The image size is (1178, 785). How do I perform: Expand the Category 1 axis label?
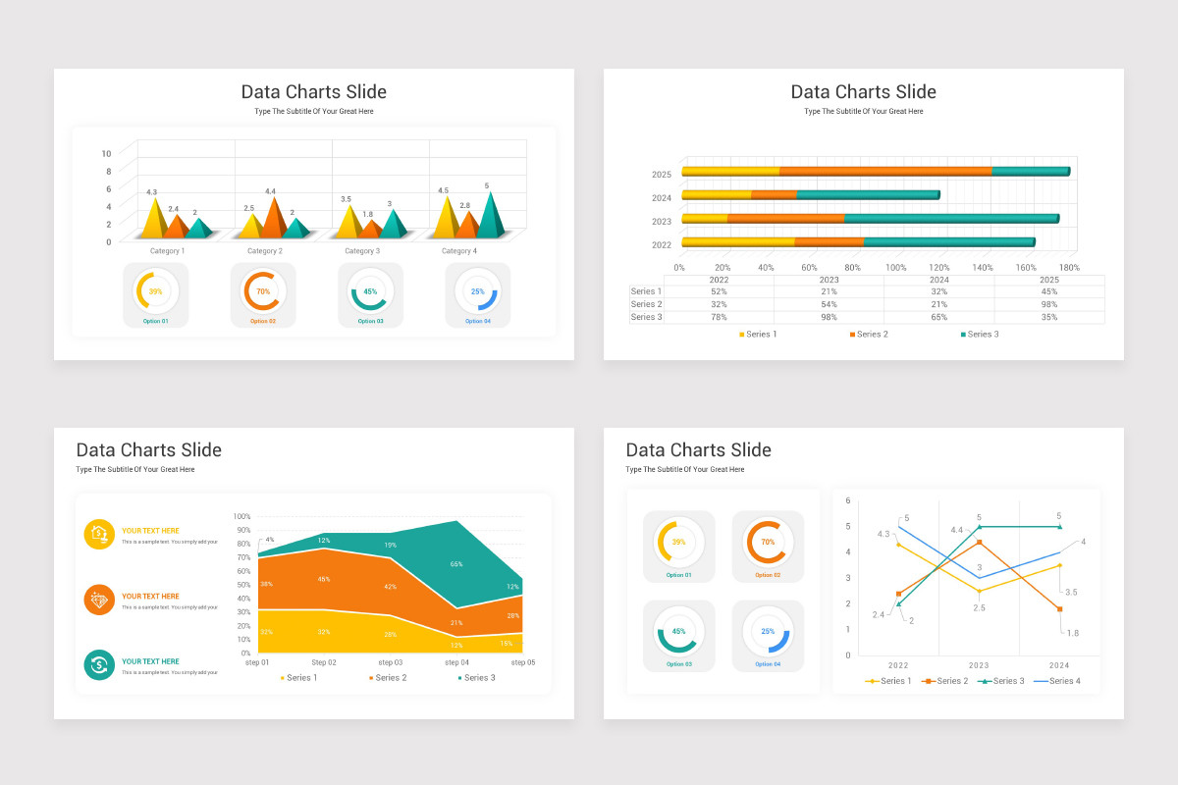[x=167, y=250]
